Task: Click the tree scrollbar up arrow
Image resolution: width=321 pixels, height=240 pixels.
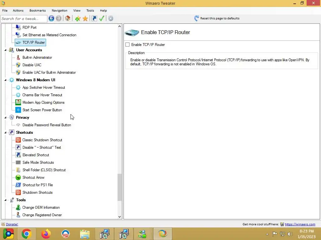Action: [119, 26]
